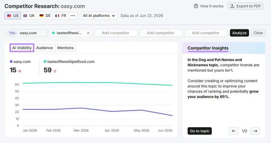Click the How it works link text

(212, 6)
